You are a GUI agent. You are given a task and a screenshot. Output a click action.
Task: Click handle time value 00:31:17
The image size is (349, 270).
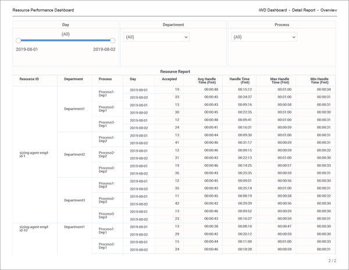tap(245, 143)
